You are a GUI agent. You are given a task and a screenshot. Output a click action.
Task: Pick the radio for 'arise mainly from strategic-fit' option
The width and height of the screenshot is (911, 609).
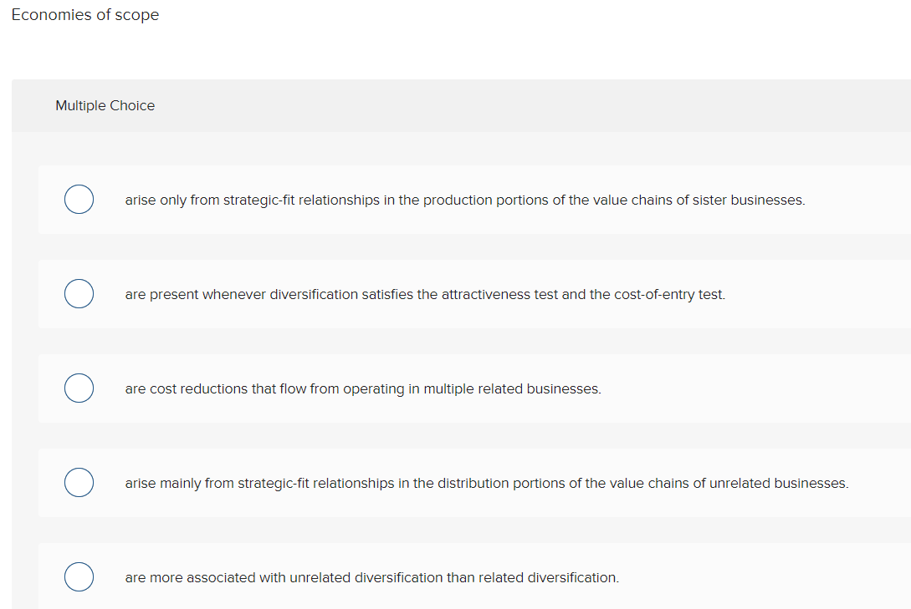click(x=79, y=484)
